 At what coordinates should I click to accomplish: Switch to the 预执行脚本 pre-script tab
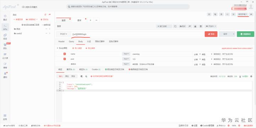point(100,42)
